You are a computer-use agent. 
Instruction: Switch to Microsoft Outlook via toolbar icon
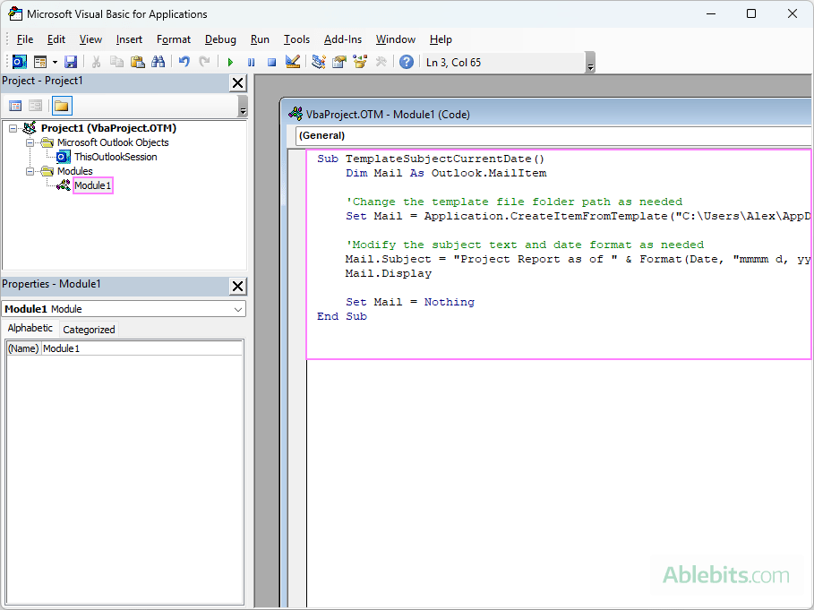(x=19, y=63)
